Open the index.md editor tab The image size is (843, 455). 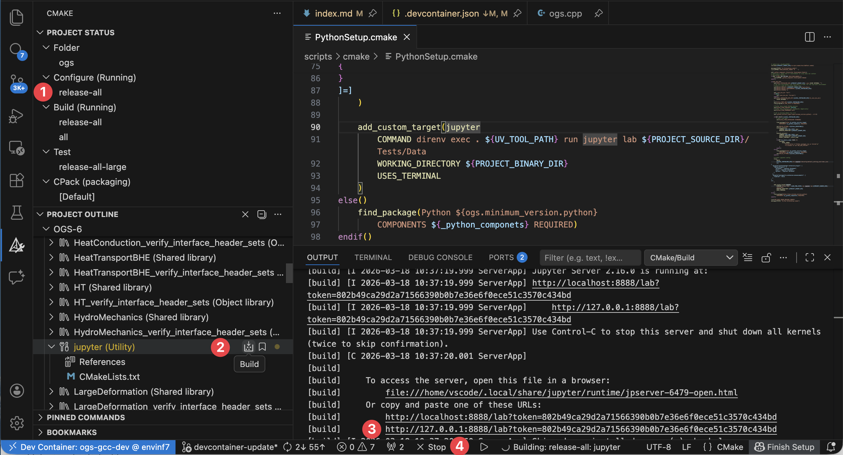pyautogui.click(x=333, y=13)
